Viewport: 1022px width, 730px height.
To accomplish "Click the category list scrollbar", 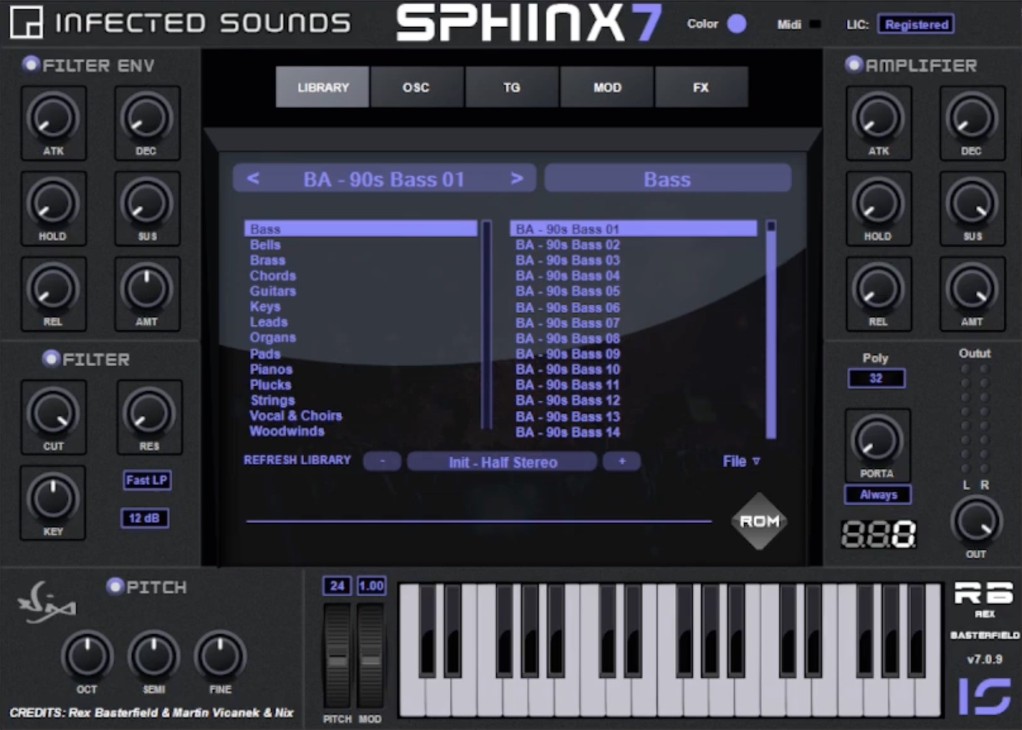I will point(486,325).
